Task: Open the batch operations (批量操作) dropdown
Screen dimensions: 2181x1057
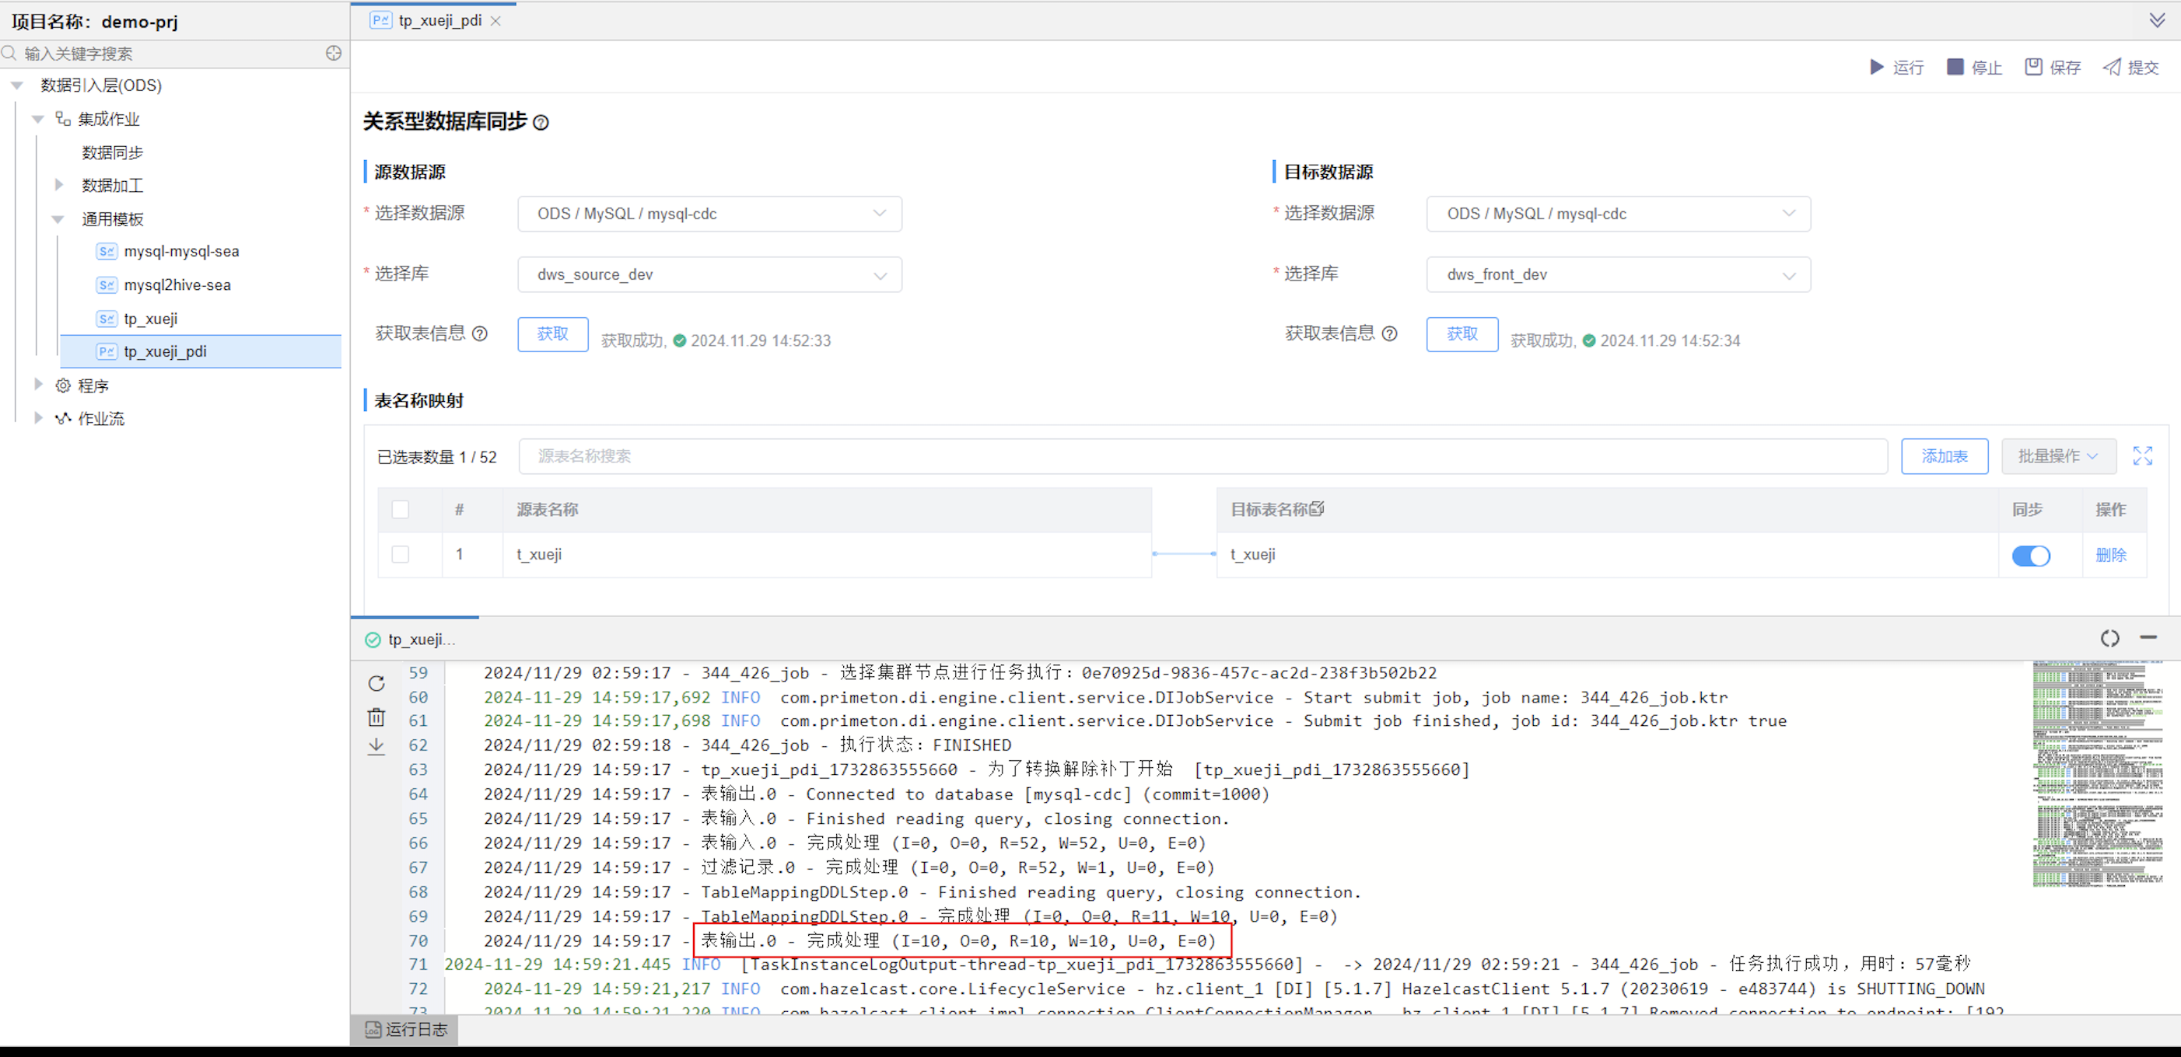Action: coord(2057,456)
